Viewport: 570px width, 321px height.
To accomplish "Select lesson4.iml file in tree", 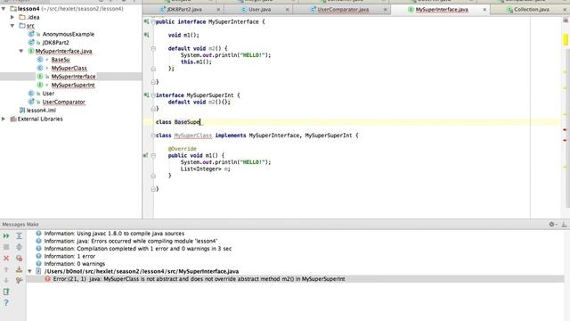I will click(x=41, y=110).
